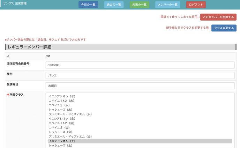Open the 未来の一覧 list

coord(139,5)
